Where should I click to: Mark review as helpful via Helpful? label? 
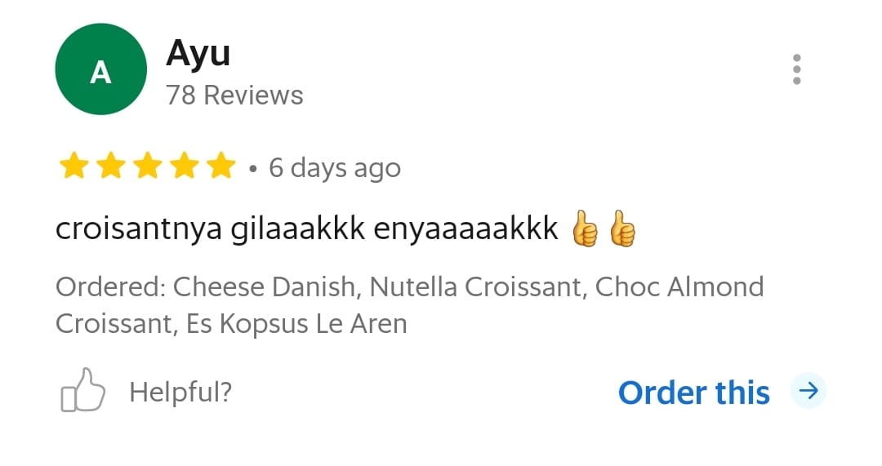180,392
